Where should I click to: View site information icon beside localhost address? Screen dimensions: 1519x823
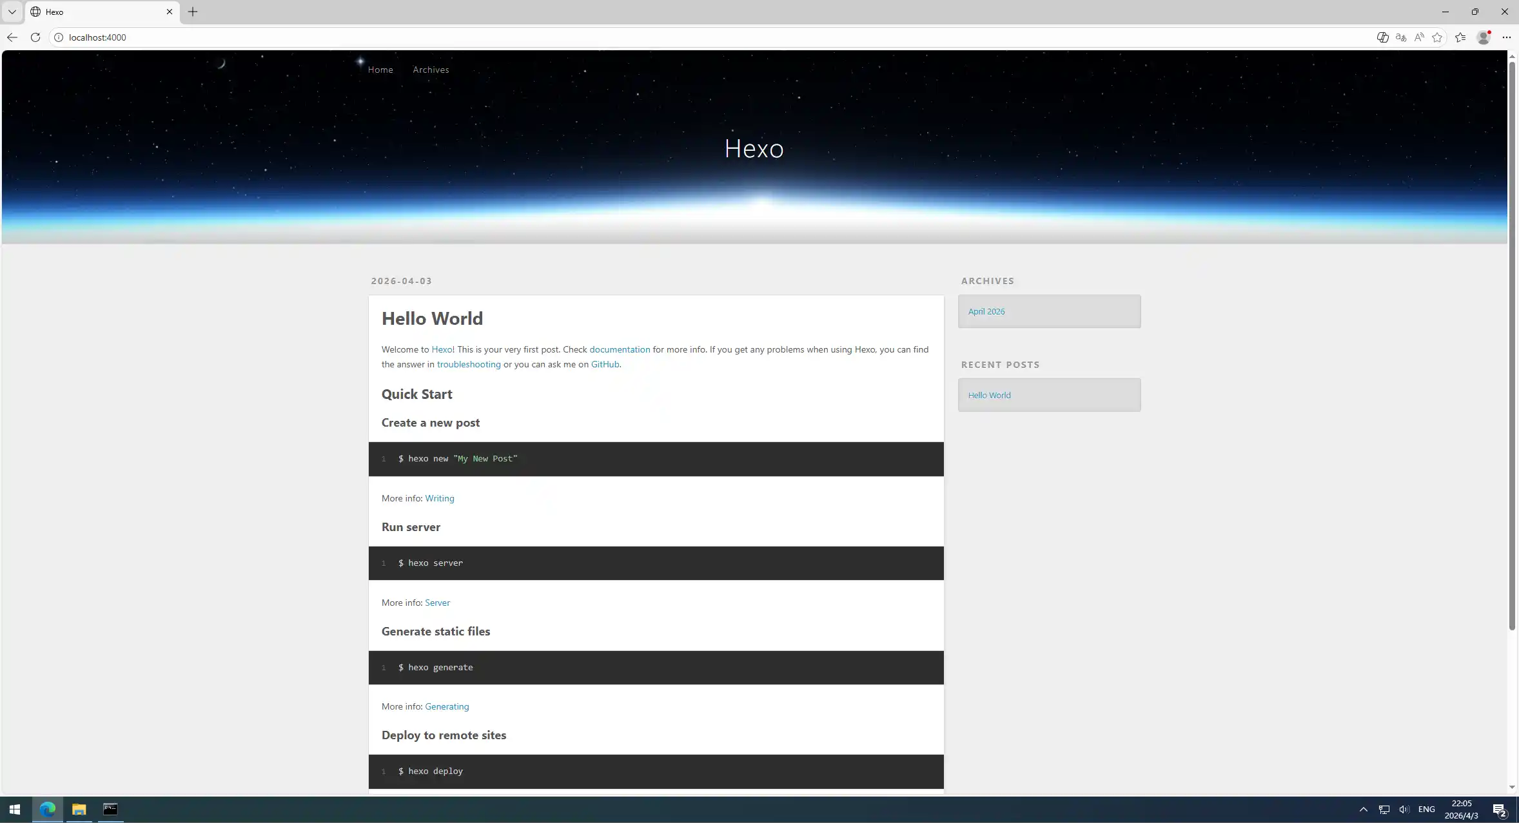pyautogui.click(x=59, y=37)
